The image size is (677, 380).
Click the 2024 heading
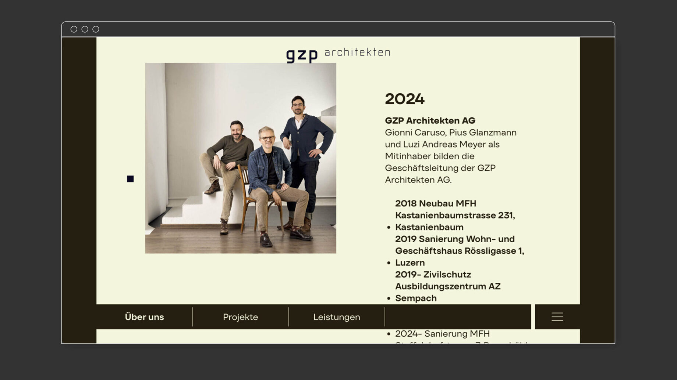(x=405, y=99)
